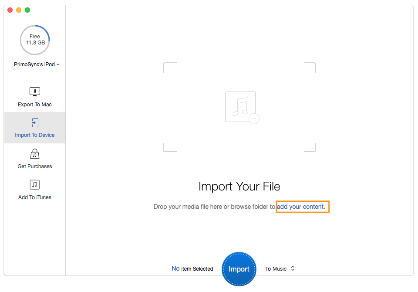The image size is (418, 292).
Task: Open the To Music destination selector
Action: pyautogui.click(x=280, y=268)
